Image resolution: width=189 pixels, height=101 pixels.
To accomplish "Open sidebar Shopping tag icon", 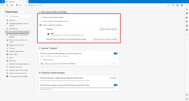I will 187,13.
